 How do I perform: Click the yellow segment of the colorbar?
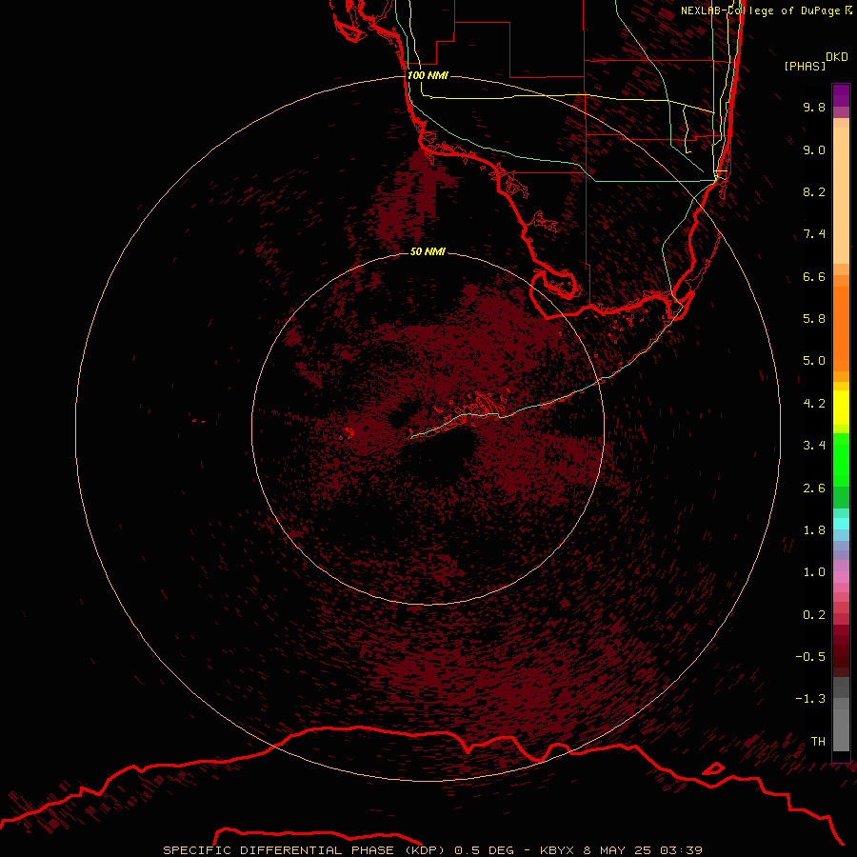(841, 408)
